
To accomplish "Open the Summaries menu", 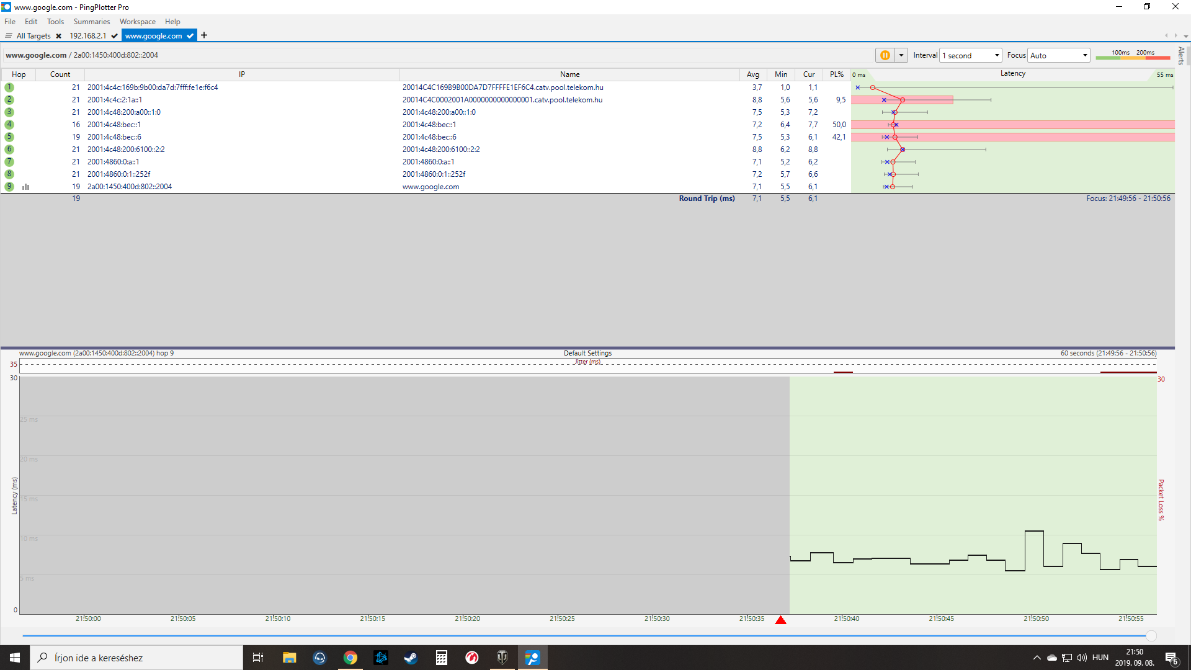I will point(91,22).
